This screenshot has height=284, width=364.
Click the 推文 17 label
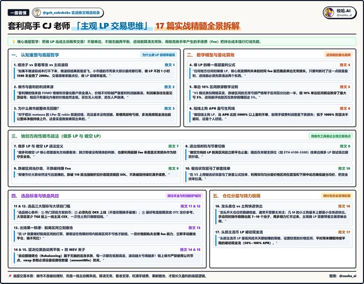click(344, 232)
